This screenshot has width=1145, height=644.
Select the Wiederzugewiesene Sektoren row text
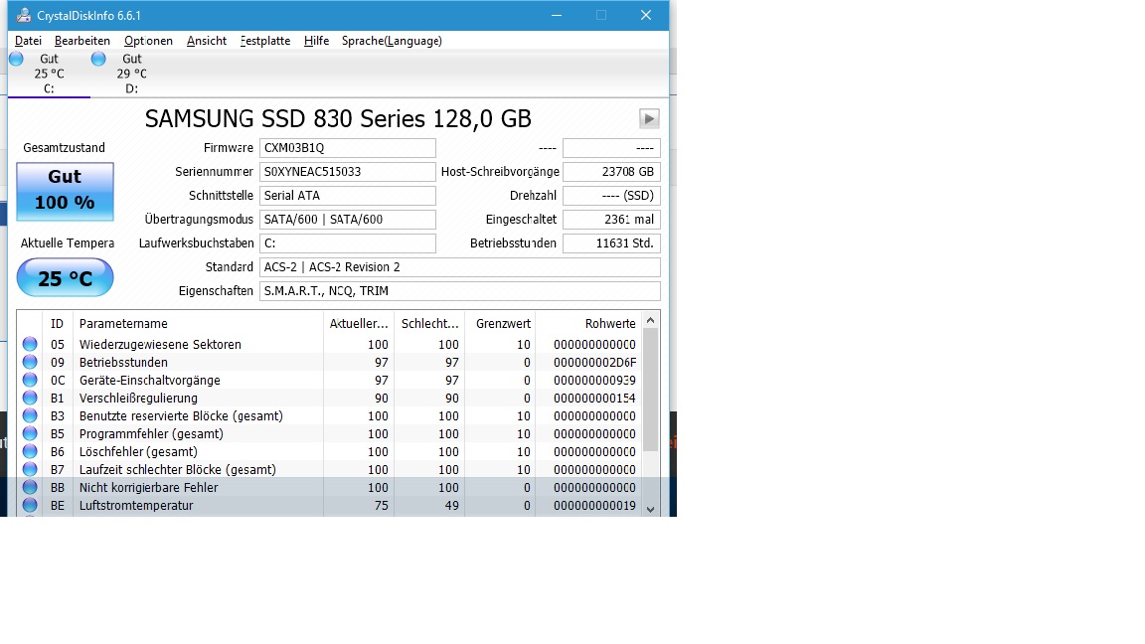pyautogui.click(x=160, y=344)
